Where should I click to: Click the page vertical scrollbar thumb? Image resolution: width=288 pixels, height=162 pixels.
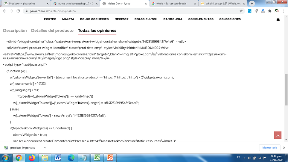286,90
